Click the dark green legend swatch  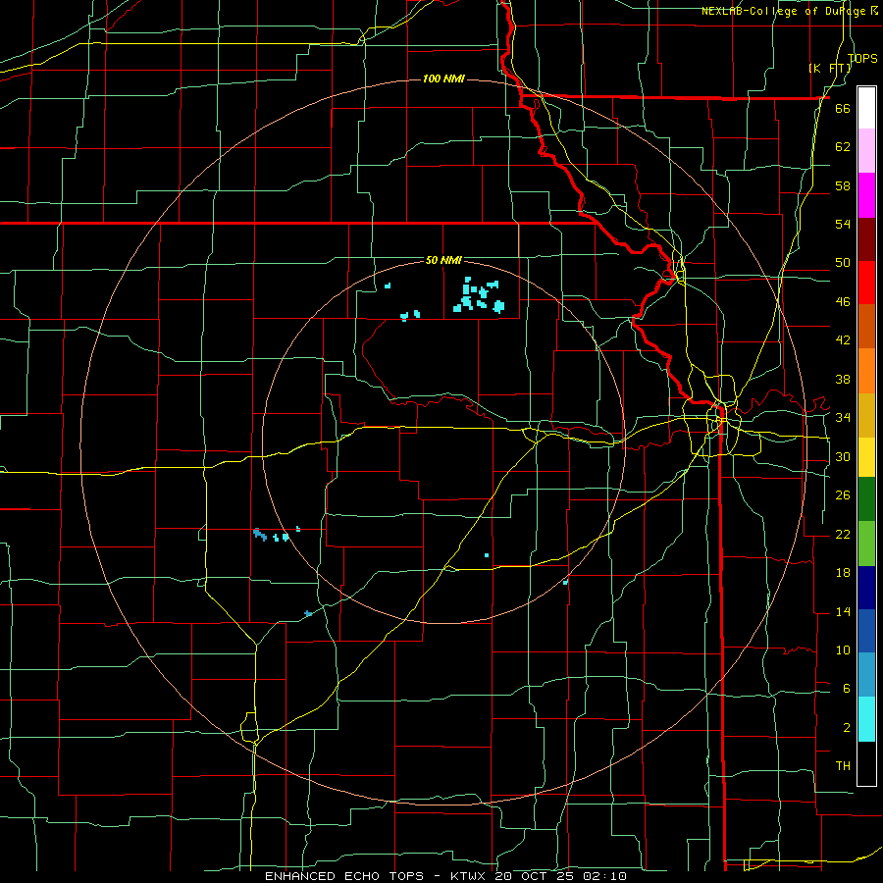[x=866, y=499]
